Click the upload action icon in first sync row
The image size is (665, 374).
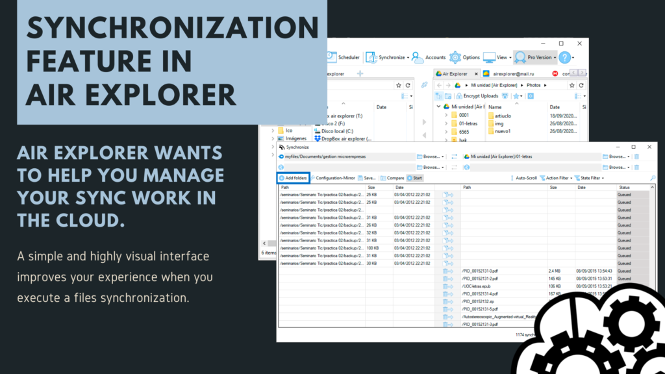(448, 195)
